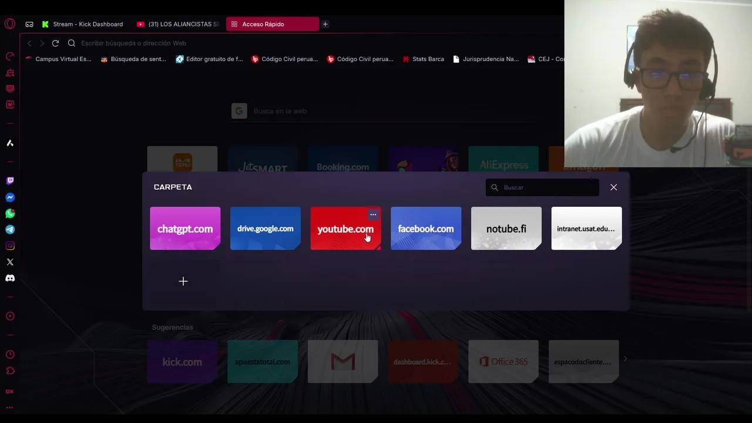Screen dimensions: 752x423
Task: Open the Opera main menu logo
Action: [9, 24]
